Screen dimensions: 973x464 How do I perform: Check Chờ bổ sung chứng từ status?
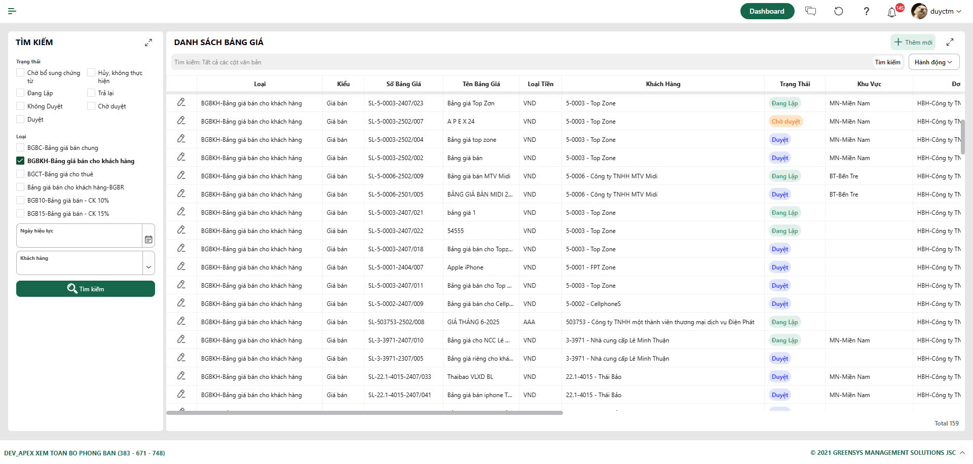point(20,72)
